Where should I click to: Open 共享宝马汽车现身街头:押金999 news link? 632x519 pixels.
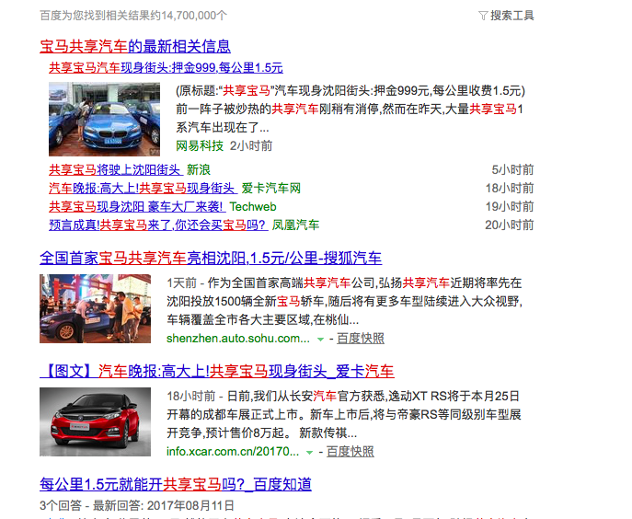166,68
